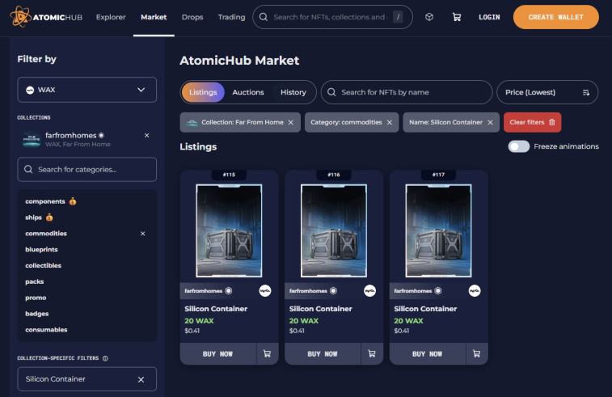Open the Drops page
Image resolution: width=612 pixels, height=397 pixels.
(x=192, y=17)
